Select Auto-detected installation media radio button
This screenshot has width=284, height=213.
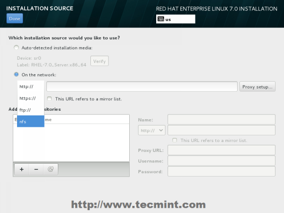coord(16,48)
